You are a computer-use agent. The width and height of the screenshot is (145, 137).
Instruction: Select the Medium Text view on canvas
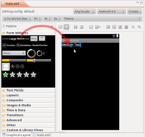click(x=71, y=45)
